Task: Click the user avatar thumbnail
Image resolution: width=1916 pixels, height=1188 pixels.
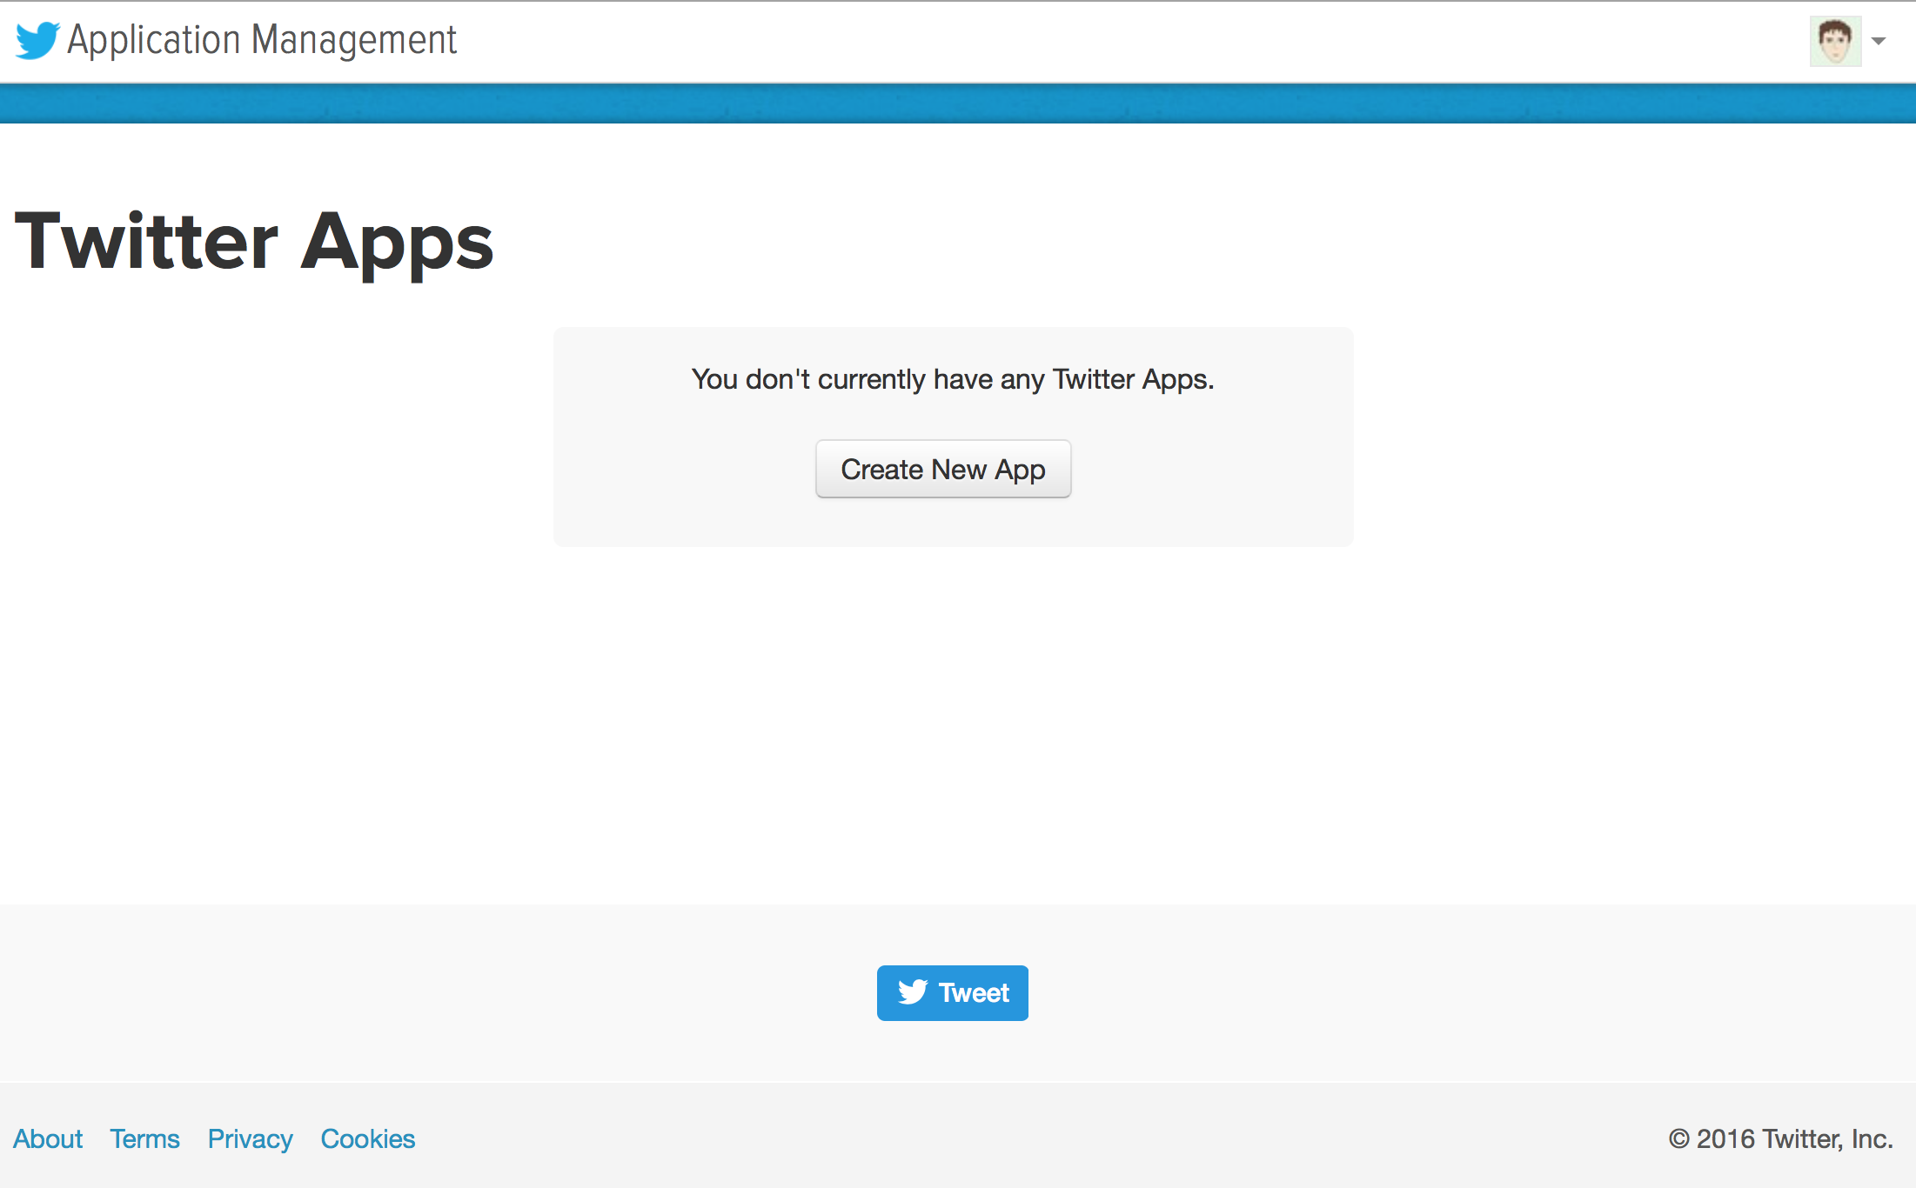Action: tap(1835, 41)
